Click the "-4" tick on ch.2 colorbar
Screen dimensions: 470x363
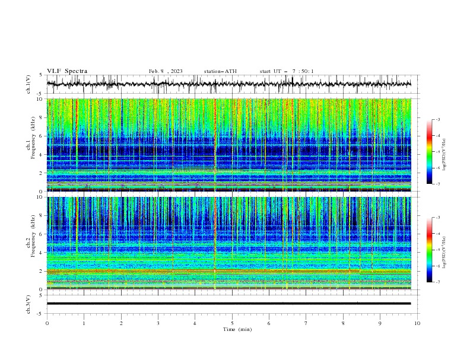point(437,234)
